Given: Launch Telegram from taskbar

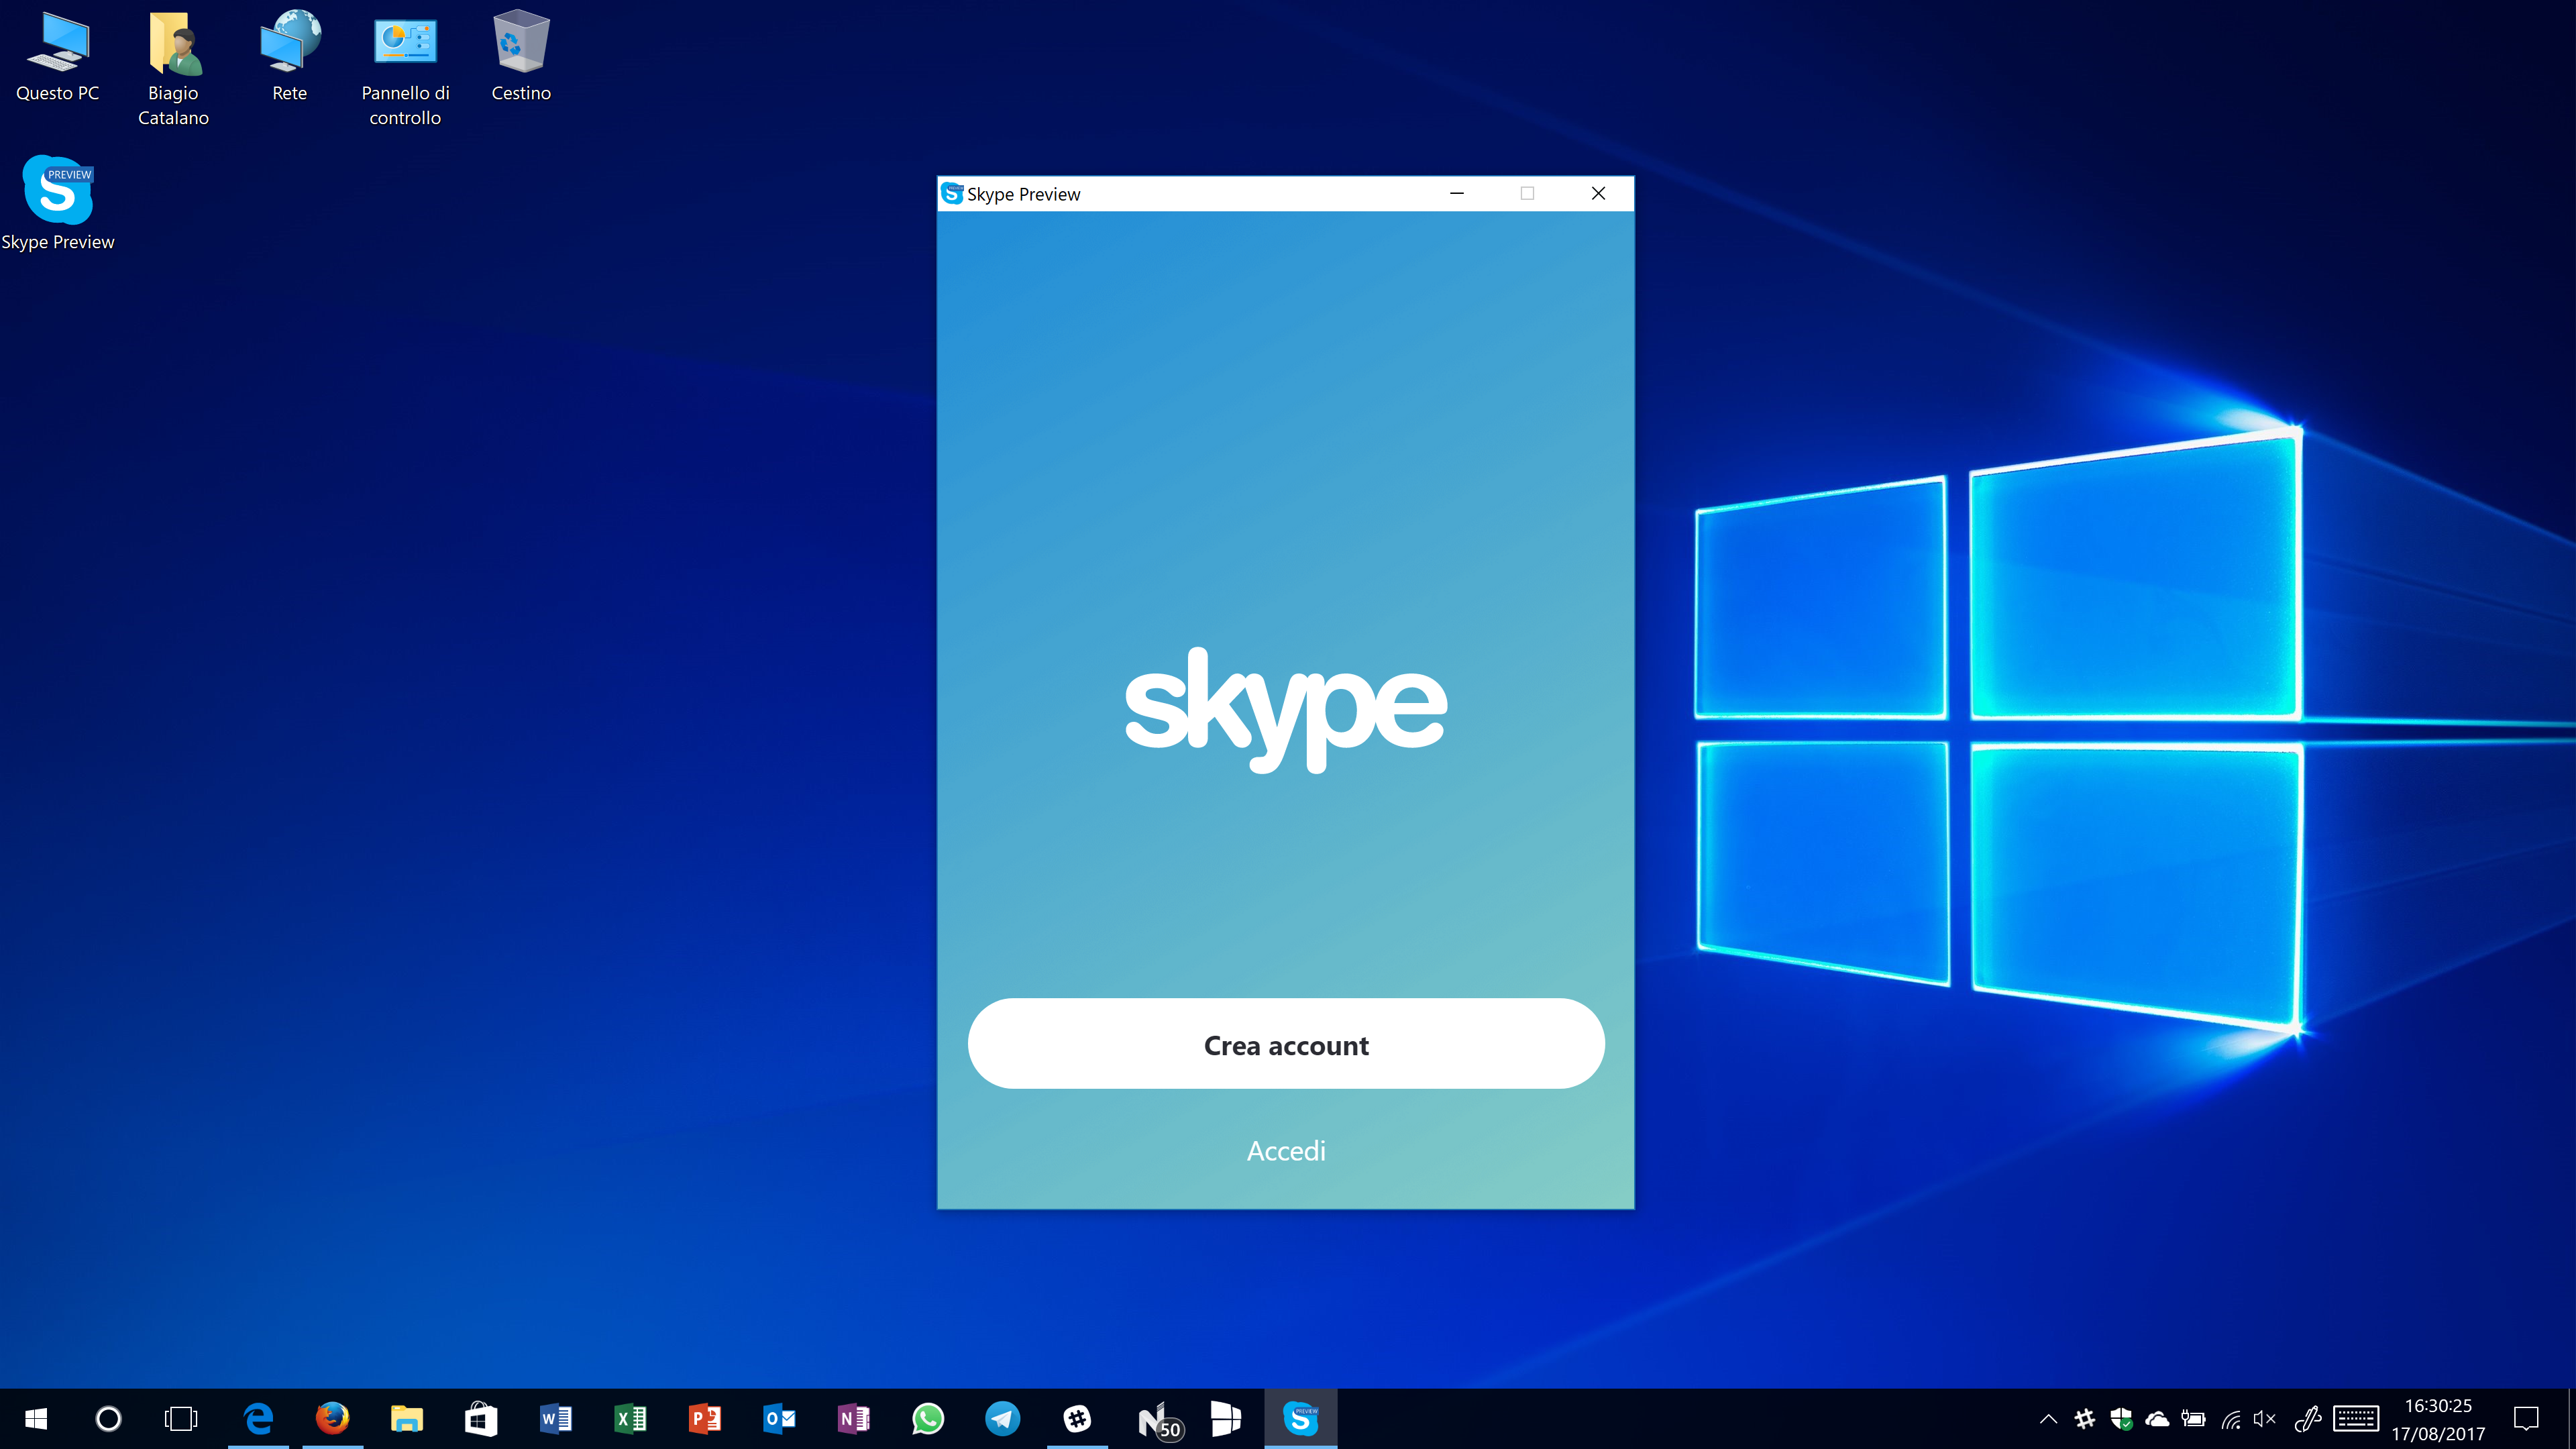Looking at the screenshot, I should (x=1003, y=1418).
